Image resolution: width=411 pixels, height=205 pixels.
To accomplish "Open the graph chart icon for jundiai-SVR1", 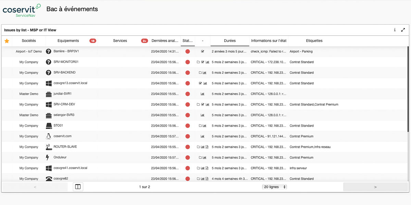I will 202,94.
